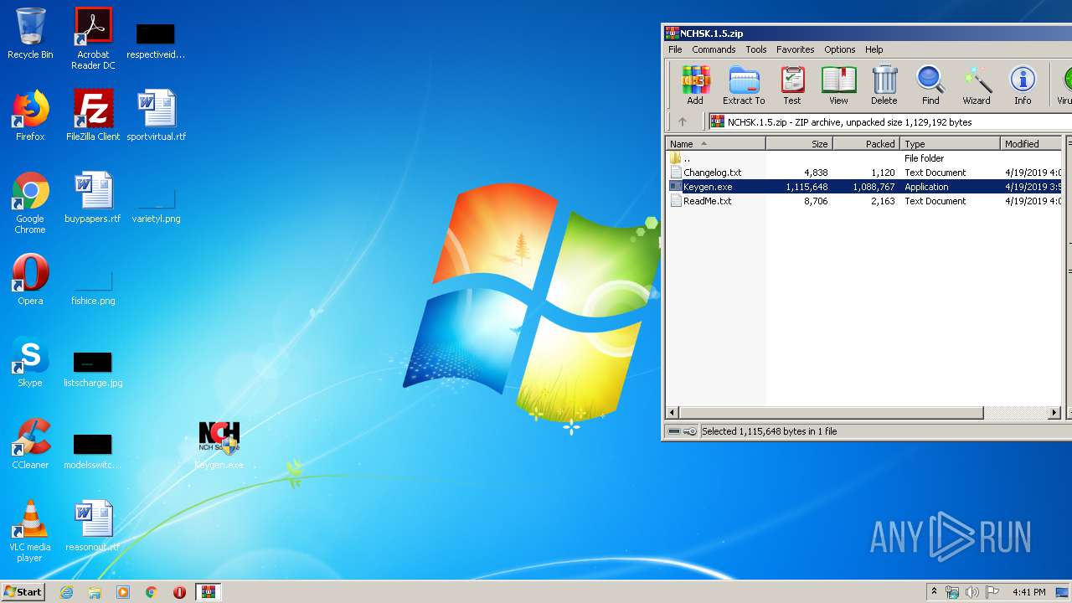Open Chrome from the taskbar
Image resolution: width=1072 pixels, height=603 pixels.
click(x=152, y=592)
